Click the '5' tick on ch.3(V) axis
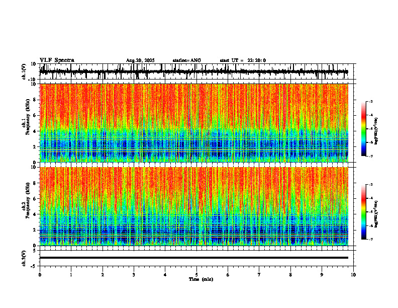Viewport: 398px width, 308px height. [x=35, y=251]
